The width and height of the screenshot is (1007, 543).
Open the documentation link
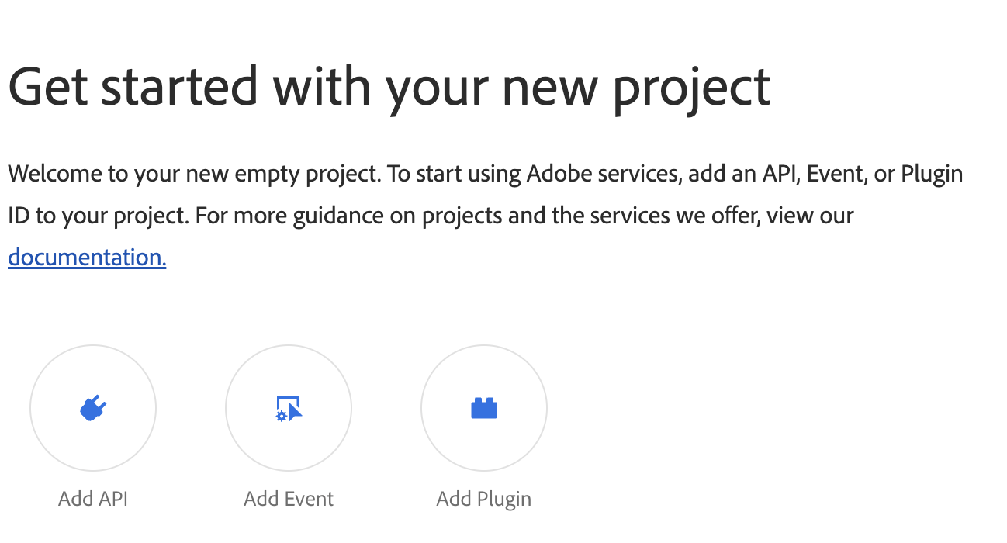tap(87, 257)
